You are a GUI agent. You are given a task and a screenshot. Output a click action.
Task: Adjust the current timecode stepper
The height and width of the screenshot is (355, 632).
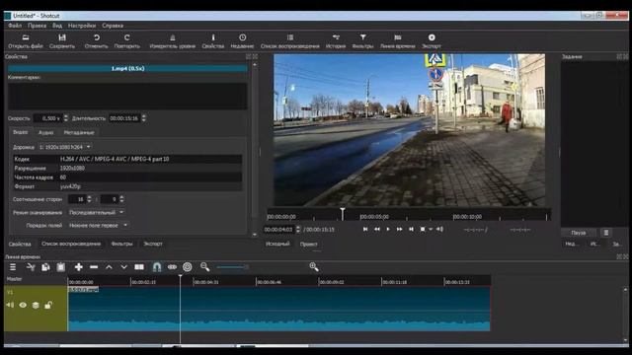click(298, 230)
